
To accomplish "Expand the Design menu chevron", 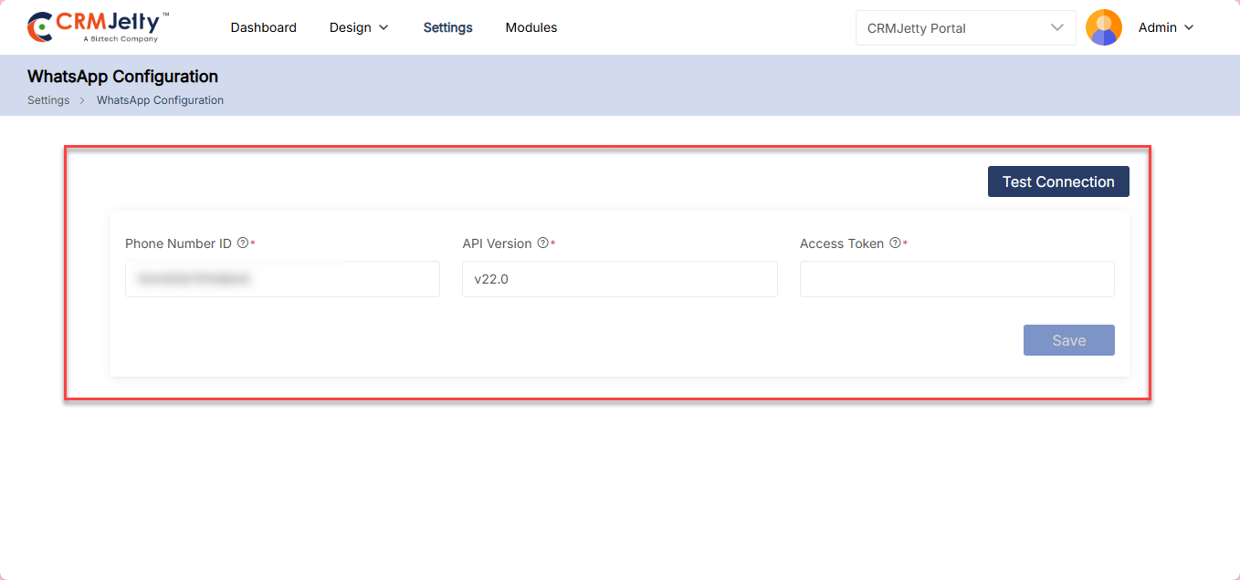I will [x=384, y=27].
